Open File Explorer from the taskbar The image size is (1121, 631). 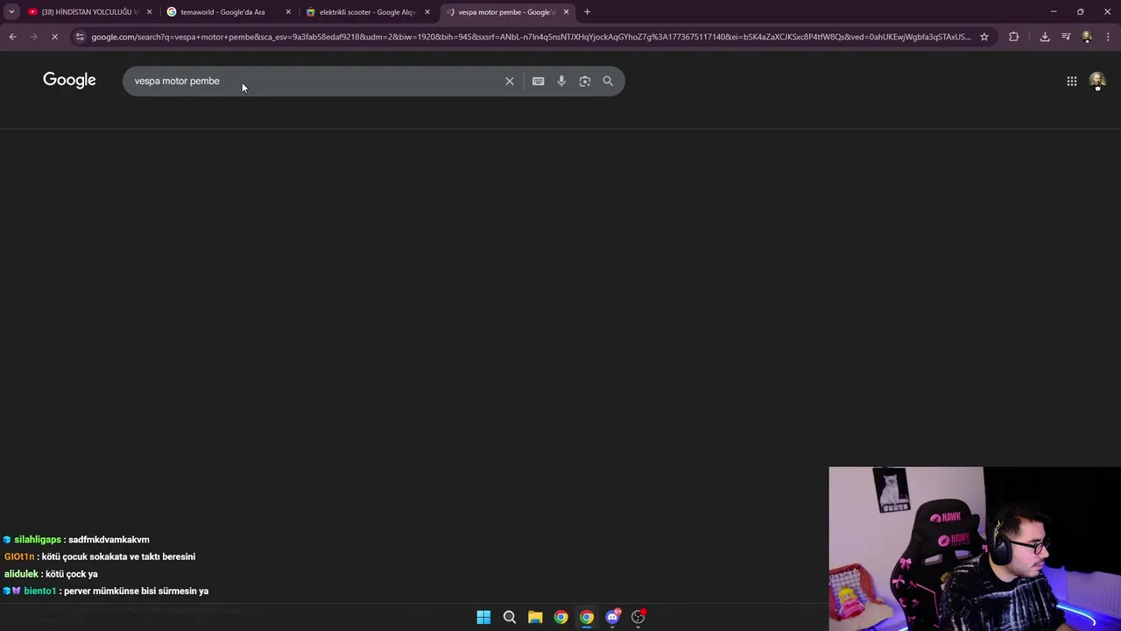tap(535, 617)
